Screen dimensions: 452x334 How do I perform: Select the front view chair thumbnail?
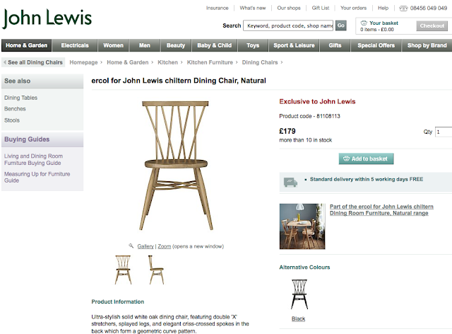(124, 270)
